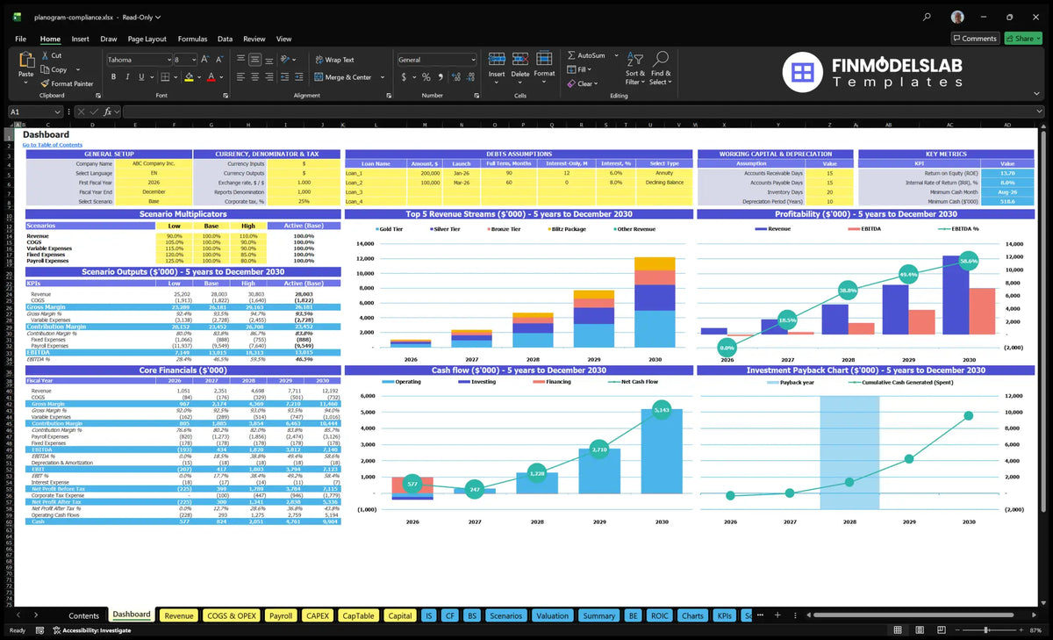Apply the red font color
Image resolution: width=1053 pixels, height=640 pixels.
[x=211, y=77]
